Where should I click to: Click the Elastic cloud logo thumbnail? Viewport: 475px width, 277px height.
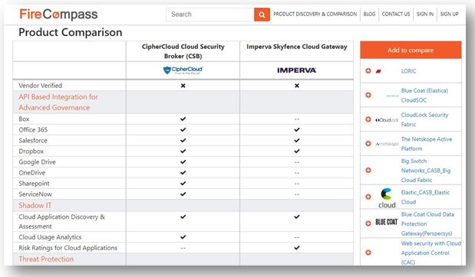pos(387,198)
